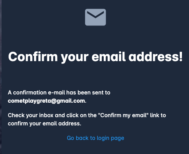Viewport: 189px width, 154px height.
Task: Click the word "Confirm" in the large heading
Action: [x=33, y=56]
